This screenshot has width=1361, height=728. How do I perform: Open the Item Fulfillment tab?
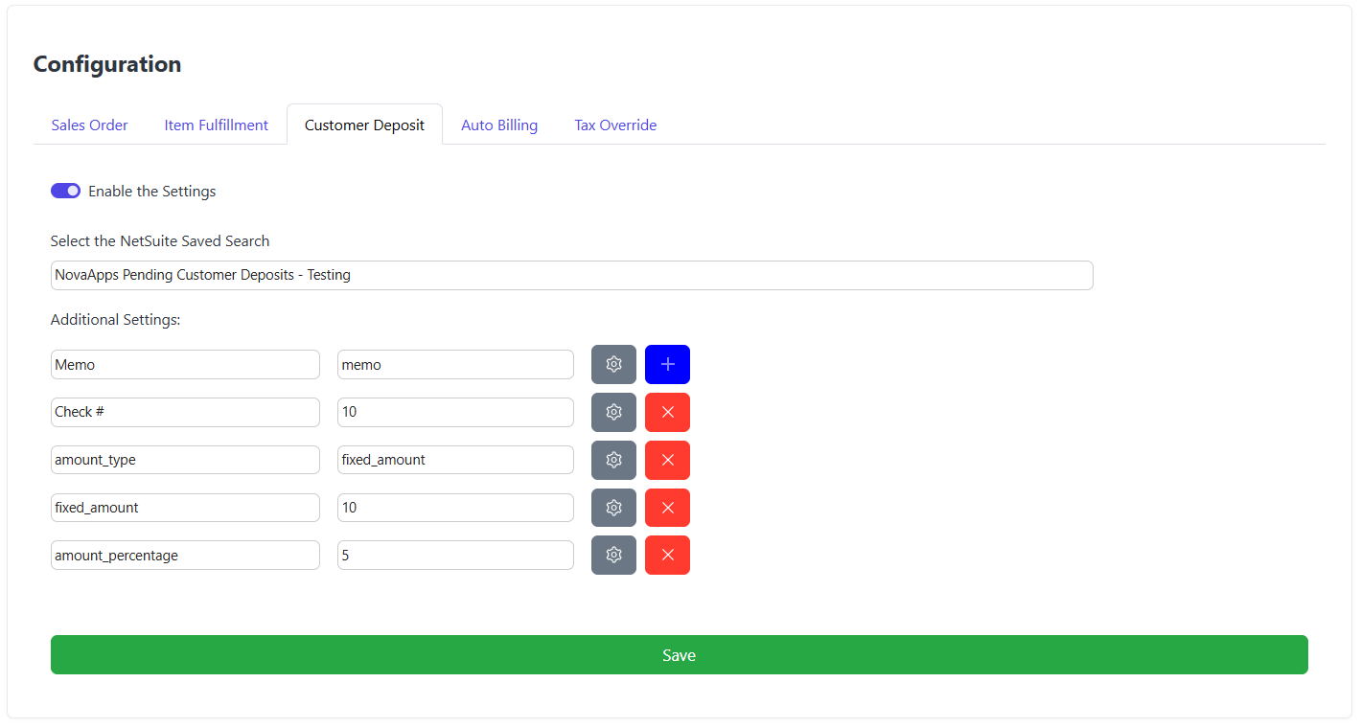[x=216, y=125]
